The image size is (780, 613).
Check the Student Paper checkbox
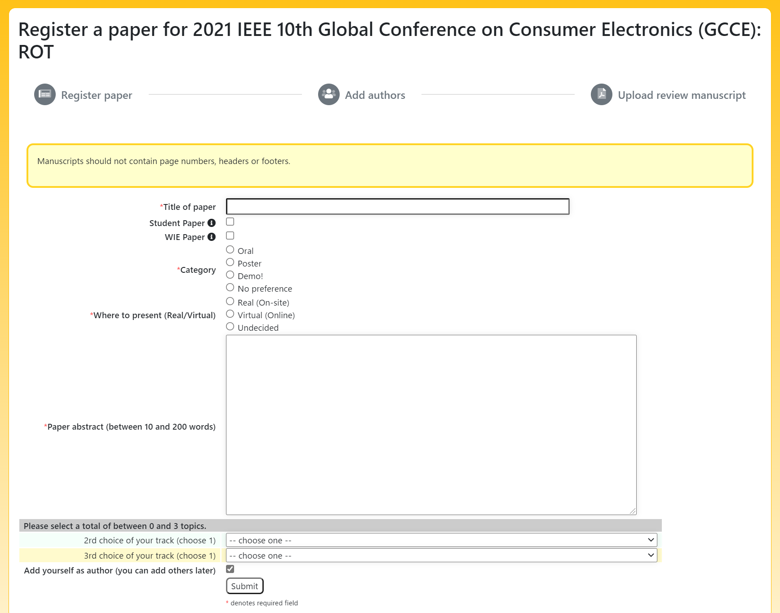(x=230, y=222)
